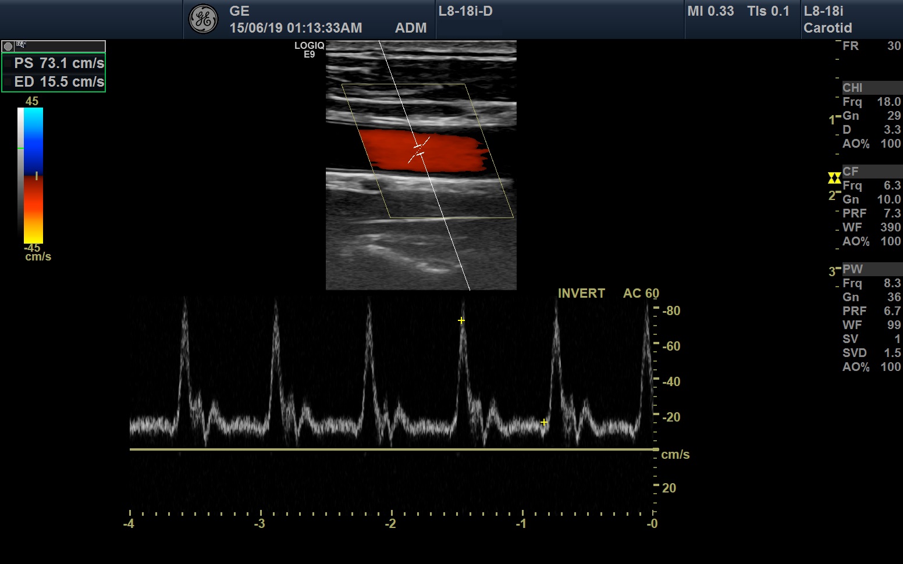903x564 pixels.
Task: Click the round icon in measurement window
Action: pos(8,47)
